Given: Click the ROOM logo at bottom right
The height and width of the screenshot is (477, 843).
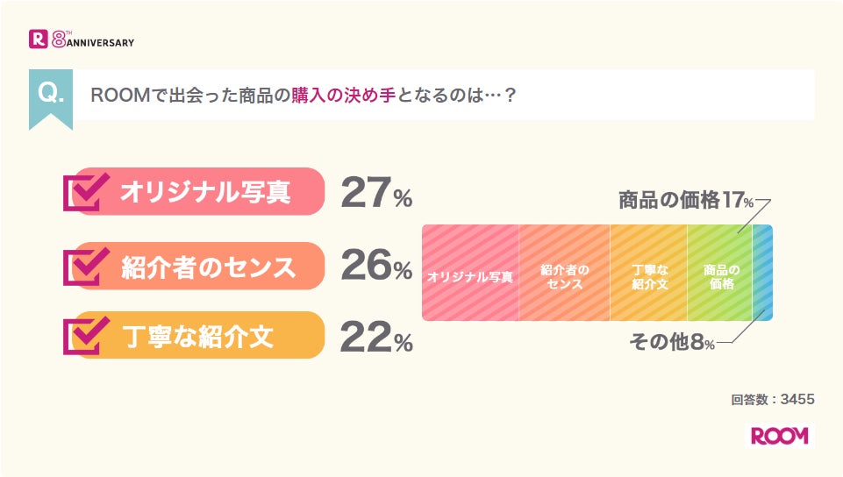Looking at the screenshot, I should (x=779, y=436).
